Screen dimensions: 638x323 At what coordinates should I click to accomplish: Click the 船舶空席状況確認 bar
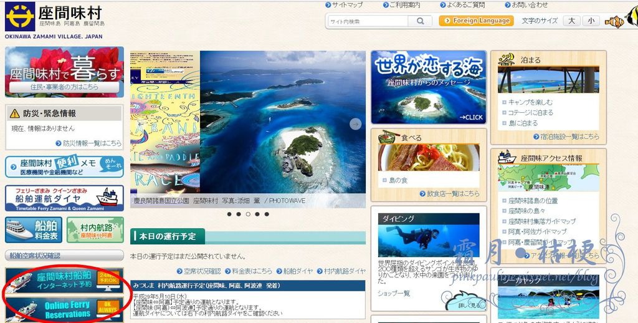[x=64, y=256]
